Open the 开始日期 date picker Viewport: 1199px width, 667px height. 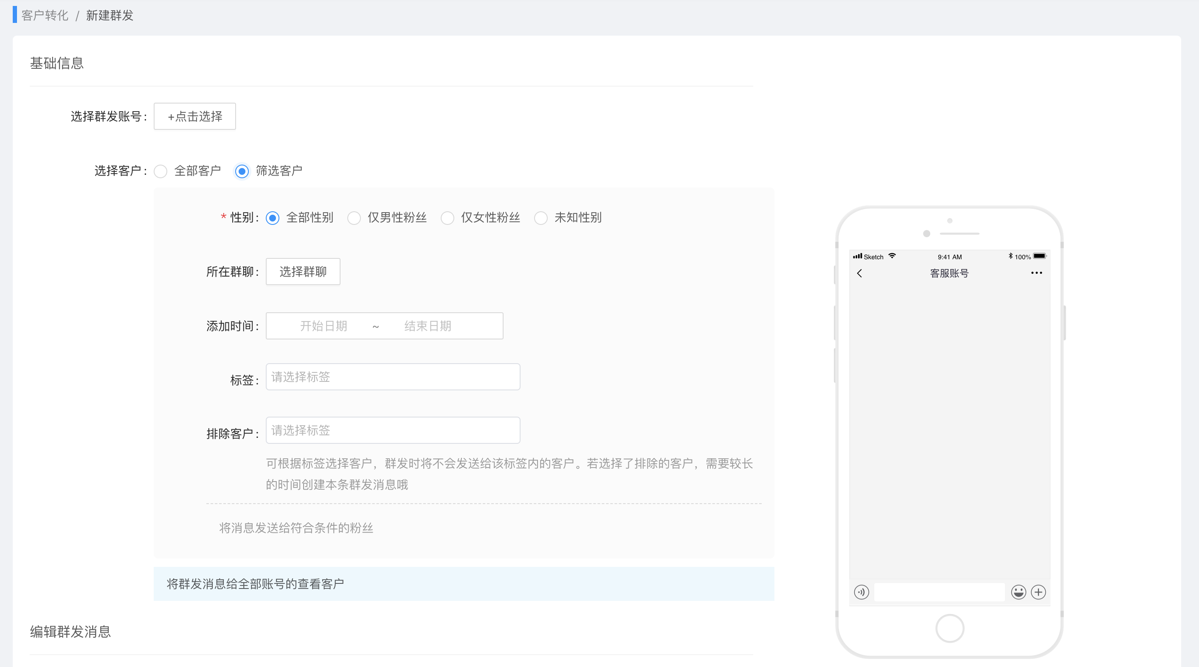pyautogui.click(x=324, y=326)
